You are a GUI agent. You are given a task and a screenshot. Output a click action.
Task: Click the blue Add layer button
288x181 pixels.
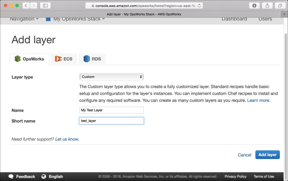(268, 155)
